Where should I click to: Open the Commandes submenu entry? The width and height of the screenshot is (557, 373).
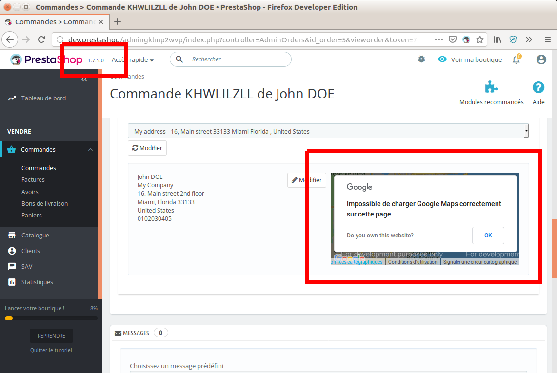click(39, 168)
